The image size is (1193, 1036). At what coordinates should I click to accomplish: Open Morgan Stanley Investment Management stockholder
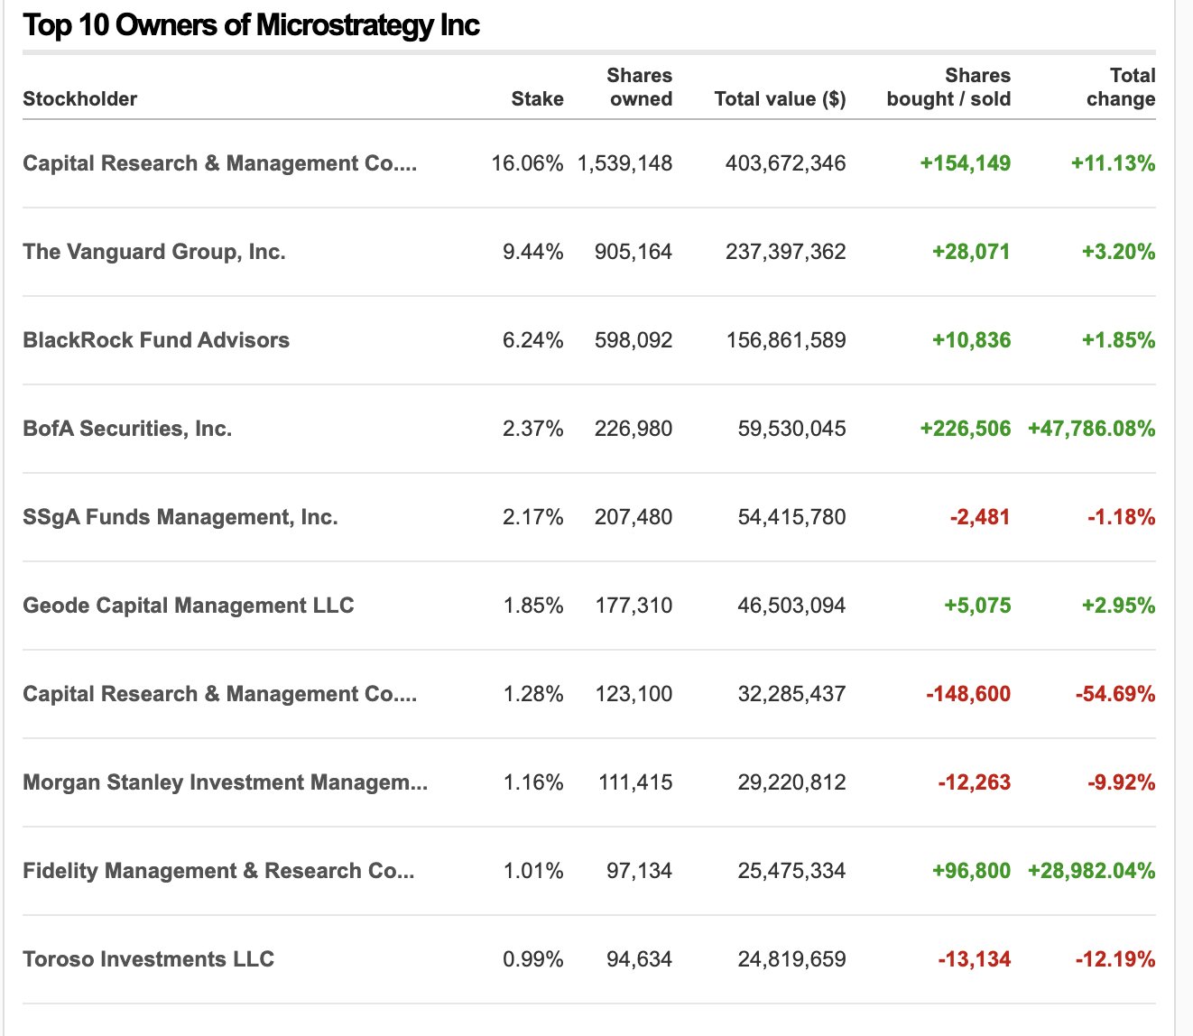pyautogui.click(x=226, y=782)
